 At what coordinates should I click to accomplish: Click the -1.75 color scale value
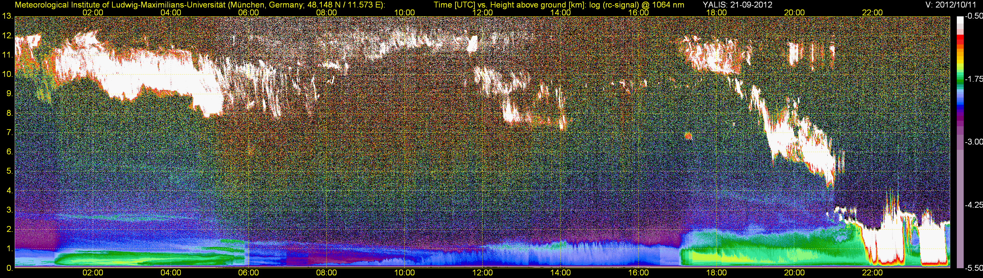coord(973,79)
